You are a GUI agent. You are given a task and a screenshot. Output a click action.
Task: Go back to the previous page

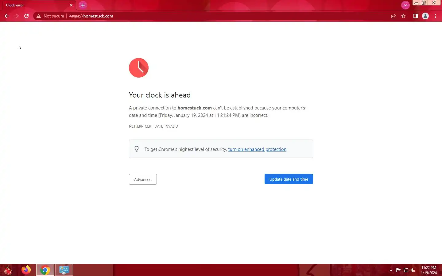7,16
